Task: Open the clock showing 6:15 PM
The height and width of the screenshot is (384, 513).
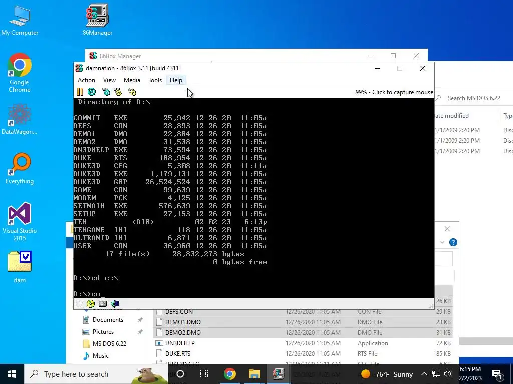Action: [x=470, y=374]
